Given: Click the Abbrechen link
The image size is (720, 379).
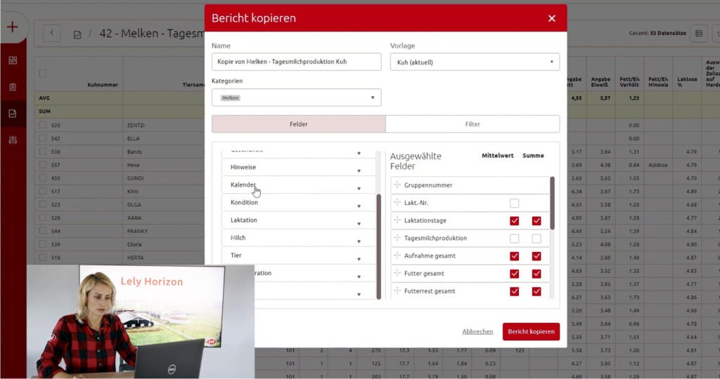Looking at the screenshot, I should (x=477, y=332).
